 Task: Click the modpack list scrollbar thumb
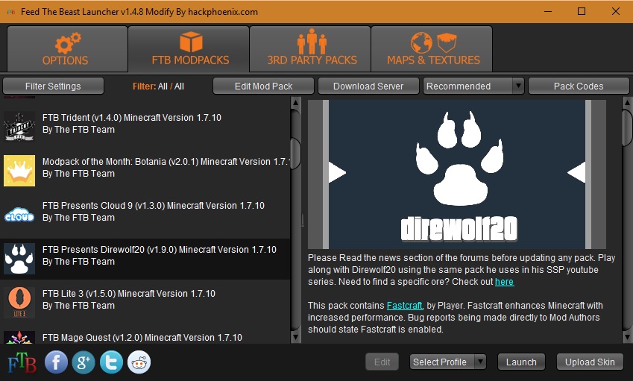[x=295, y=153]
